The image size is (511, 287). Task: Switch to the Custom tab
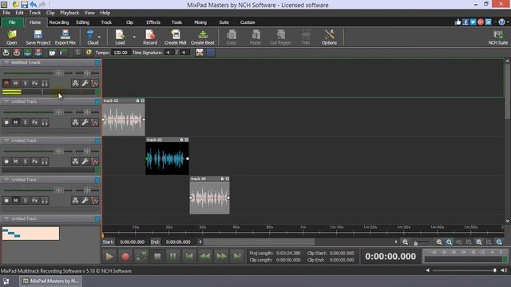[x=248, y=22]
